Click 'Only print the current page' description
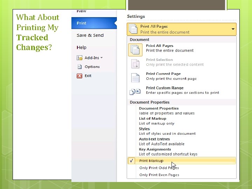 click(x=171, y=79)
